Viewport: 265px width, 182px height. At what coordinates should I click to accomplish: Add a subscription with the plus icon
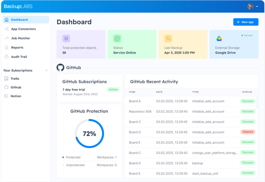click(x=46, y=70)
